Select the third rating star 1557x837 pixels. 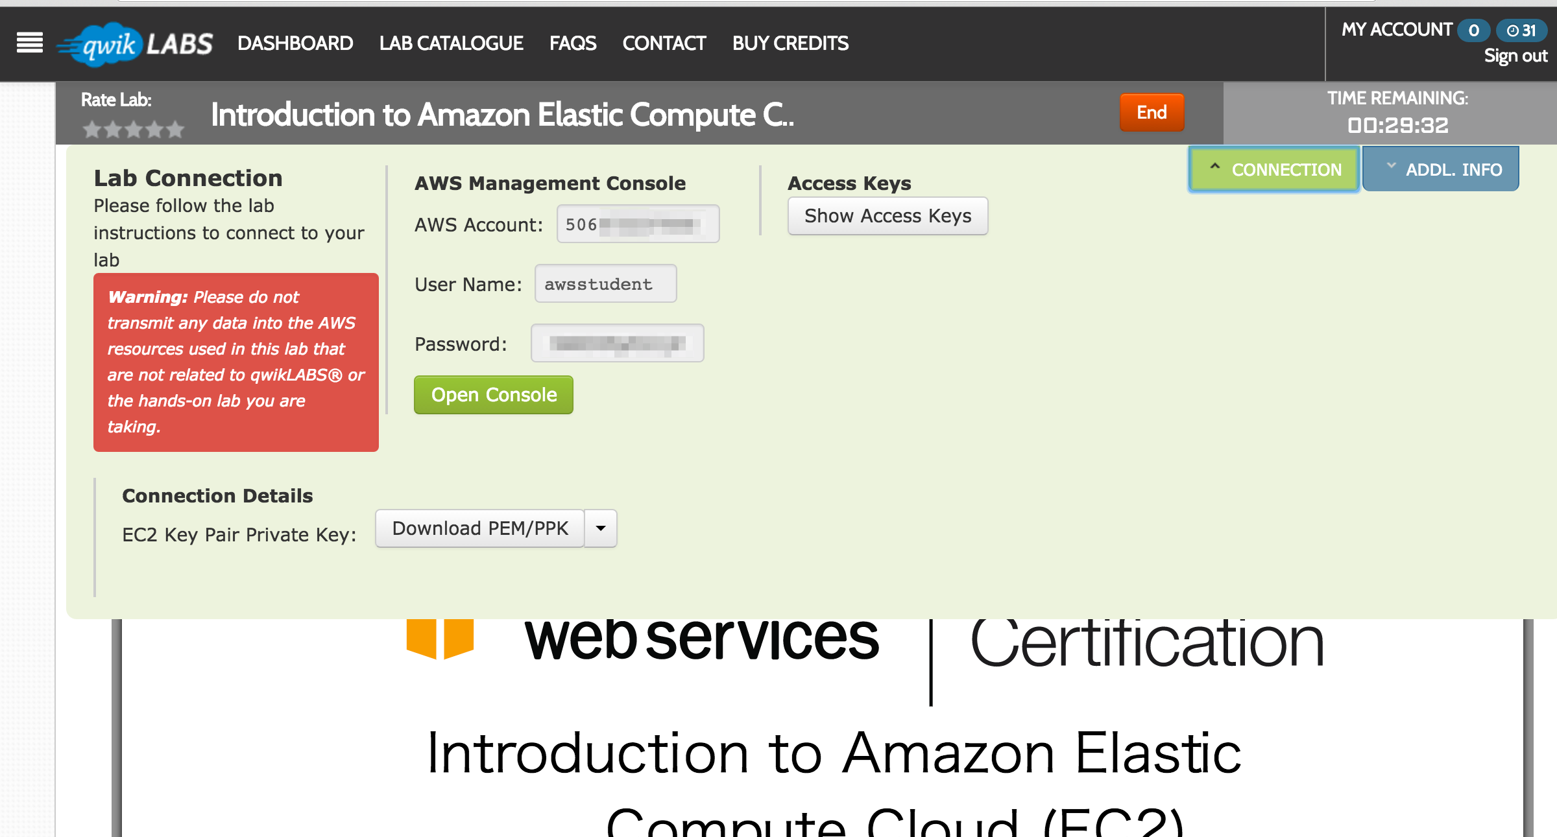pos(132,129)
